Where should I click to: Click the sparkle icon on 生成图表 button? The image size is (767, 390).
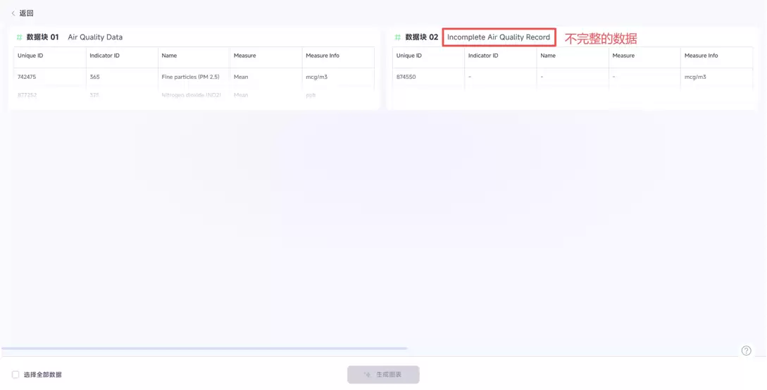tap(368, 375)
